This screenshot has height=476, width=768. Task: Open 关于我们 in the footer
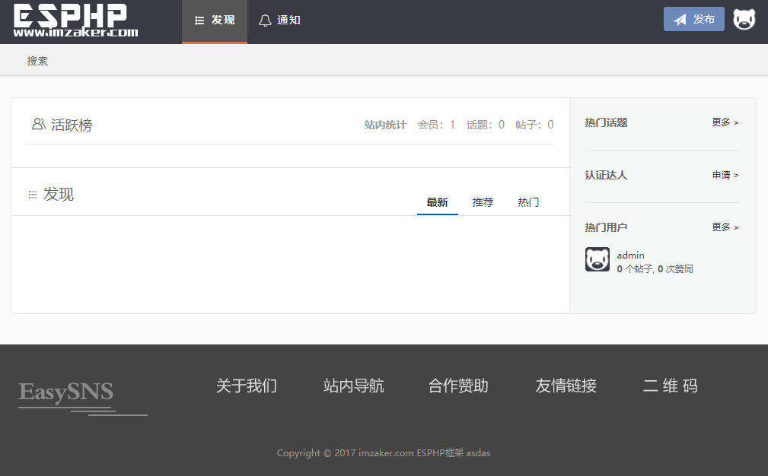[x=245, y=386]
